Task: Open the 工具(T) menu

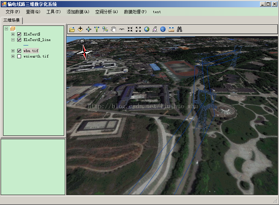Action: click(53, 12)
